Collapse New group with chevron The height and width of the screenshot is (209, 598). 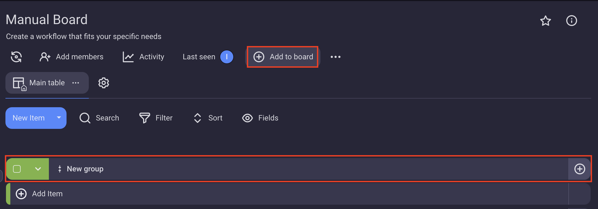click(x=38, y=169)
